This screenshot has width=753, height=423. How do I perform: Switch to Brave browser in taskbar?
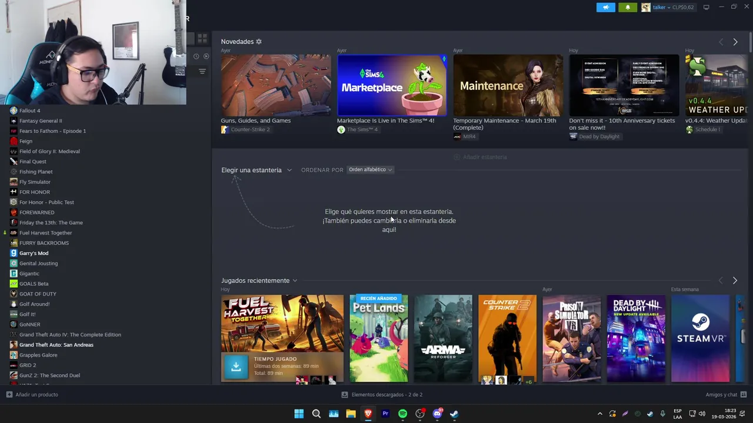pos(368,414)
